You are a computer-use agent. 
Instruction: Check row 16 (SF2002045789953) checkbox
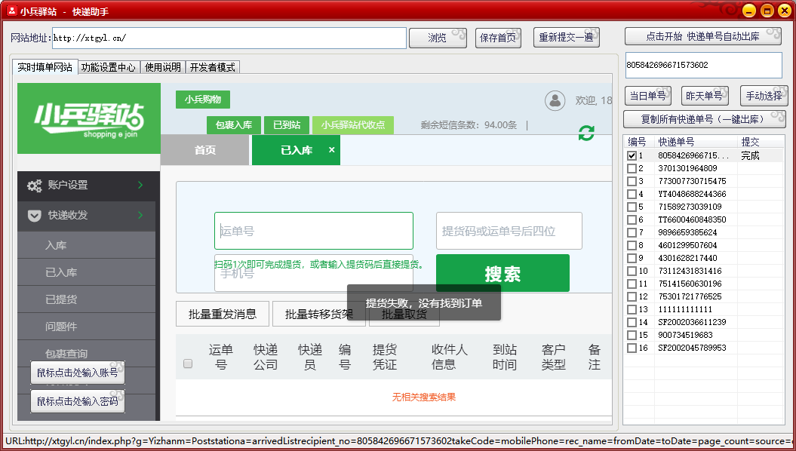632,348
